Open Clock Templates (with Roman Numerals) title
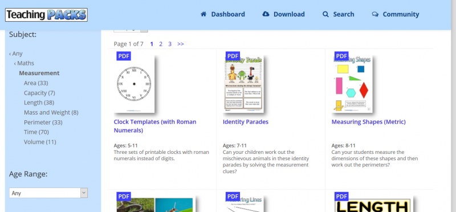 click(x=155, y=126)
